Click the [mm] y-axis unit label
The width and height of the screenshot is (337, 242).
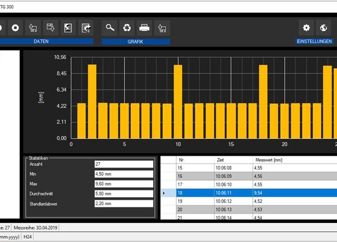point(41,97)
